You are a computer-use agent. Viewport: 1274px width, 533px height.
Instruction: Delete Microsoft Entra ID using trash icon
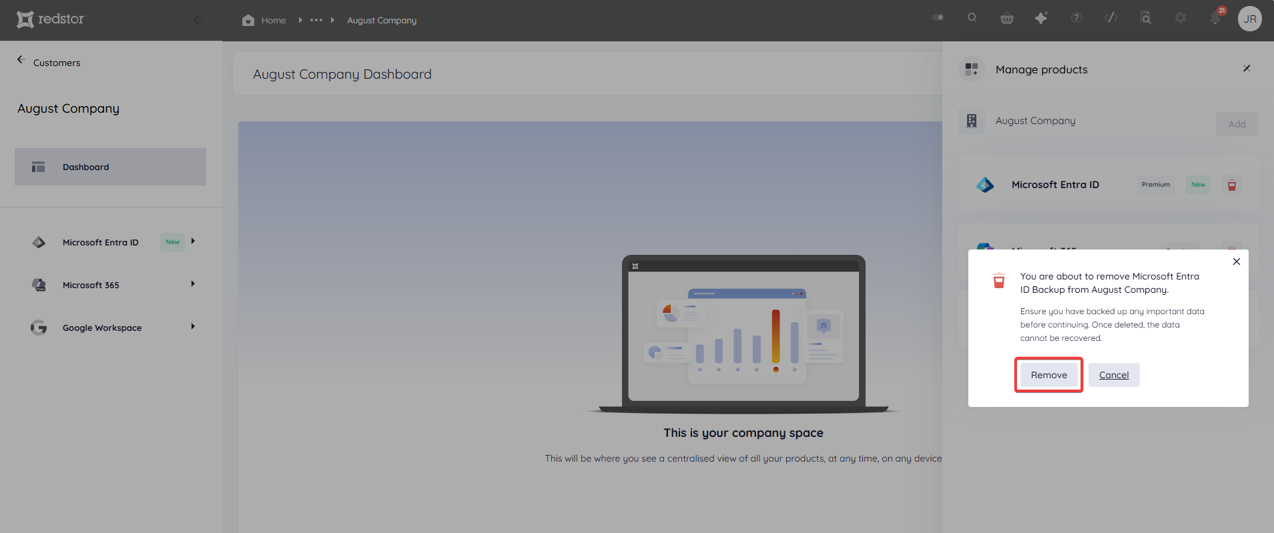point(1232,185)
